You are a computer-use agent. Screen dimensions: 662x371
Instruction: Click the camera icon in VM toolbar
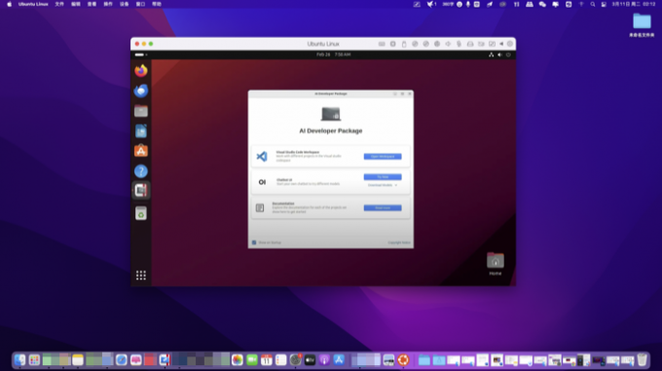click(481, 44)
